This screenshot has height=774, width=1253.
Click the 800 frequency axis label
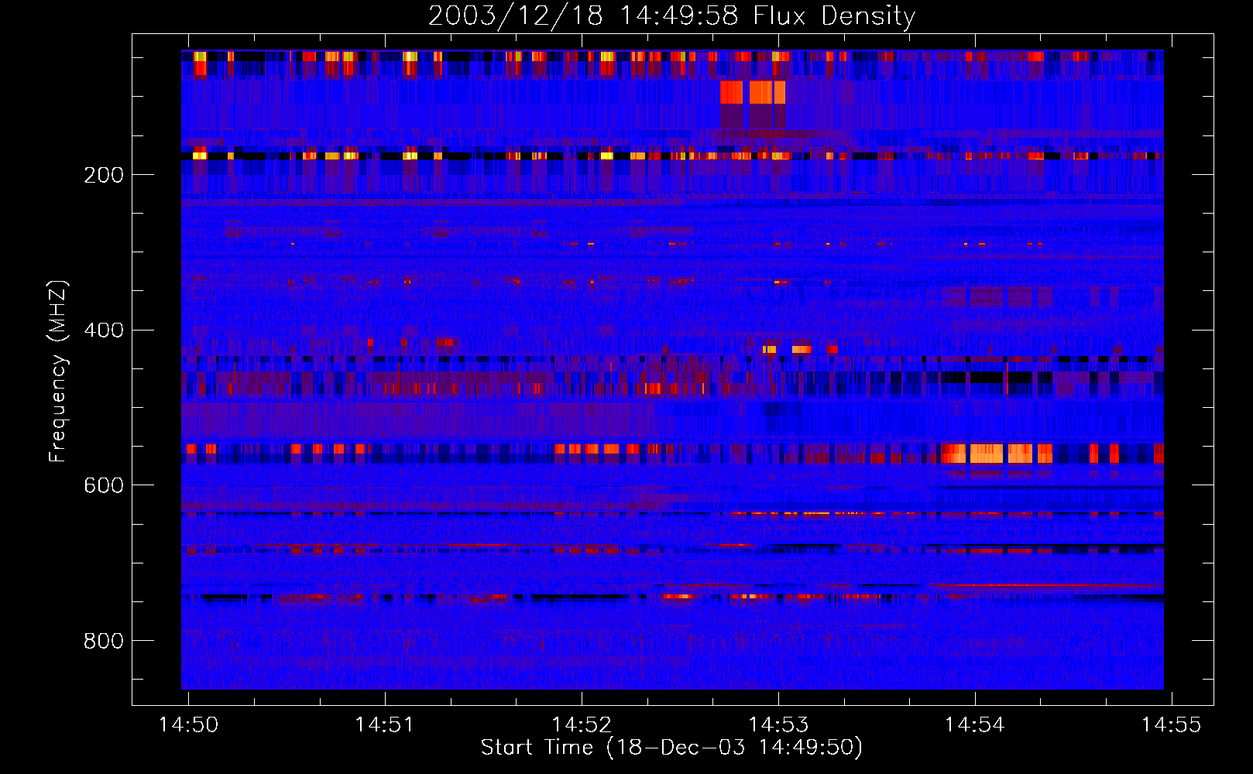tap(104, 641)
